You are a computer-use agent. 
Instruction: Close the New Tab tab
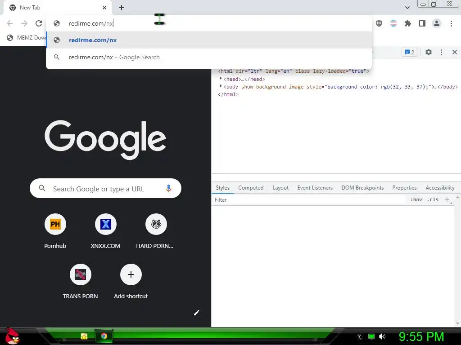coord(104,8)
